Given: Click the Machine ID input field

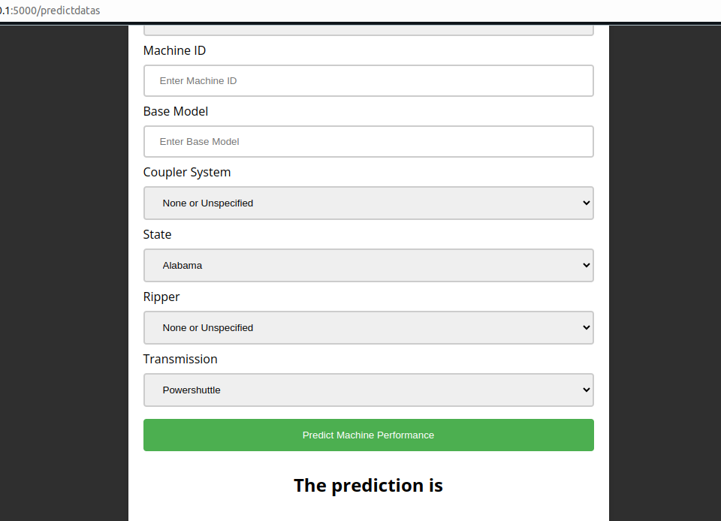Looking at the screenshot, I should (x=368, y=81).
